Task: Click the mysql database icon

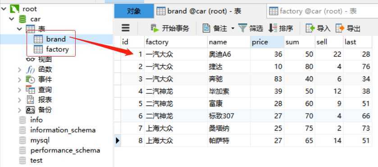Action: (23, 140)
